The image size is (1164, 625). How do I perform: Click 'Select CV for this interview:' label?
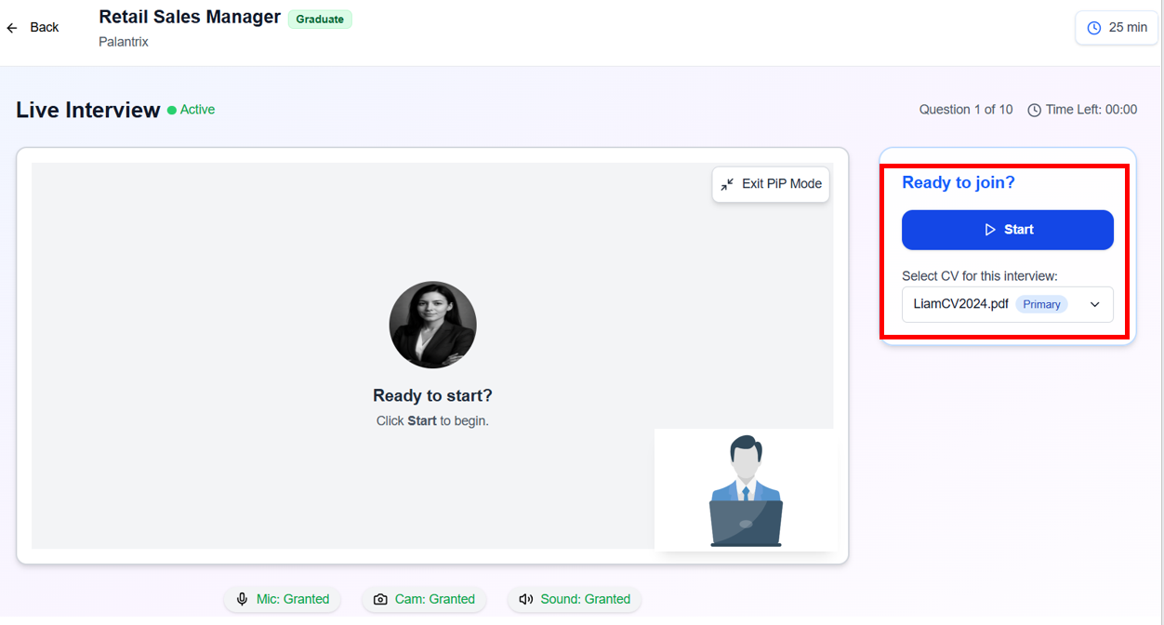click(980, 276)
